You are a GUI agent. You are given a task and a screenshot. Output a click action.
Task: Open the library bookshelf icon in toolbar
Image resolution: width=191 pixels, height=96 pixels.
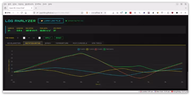coord(118,13)
